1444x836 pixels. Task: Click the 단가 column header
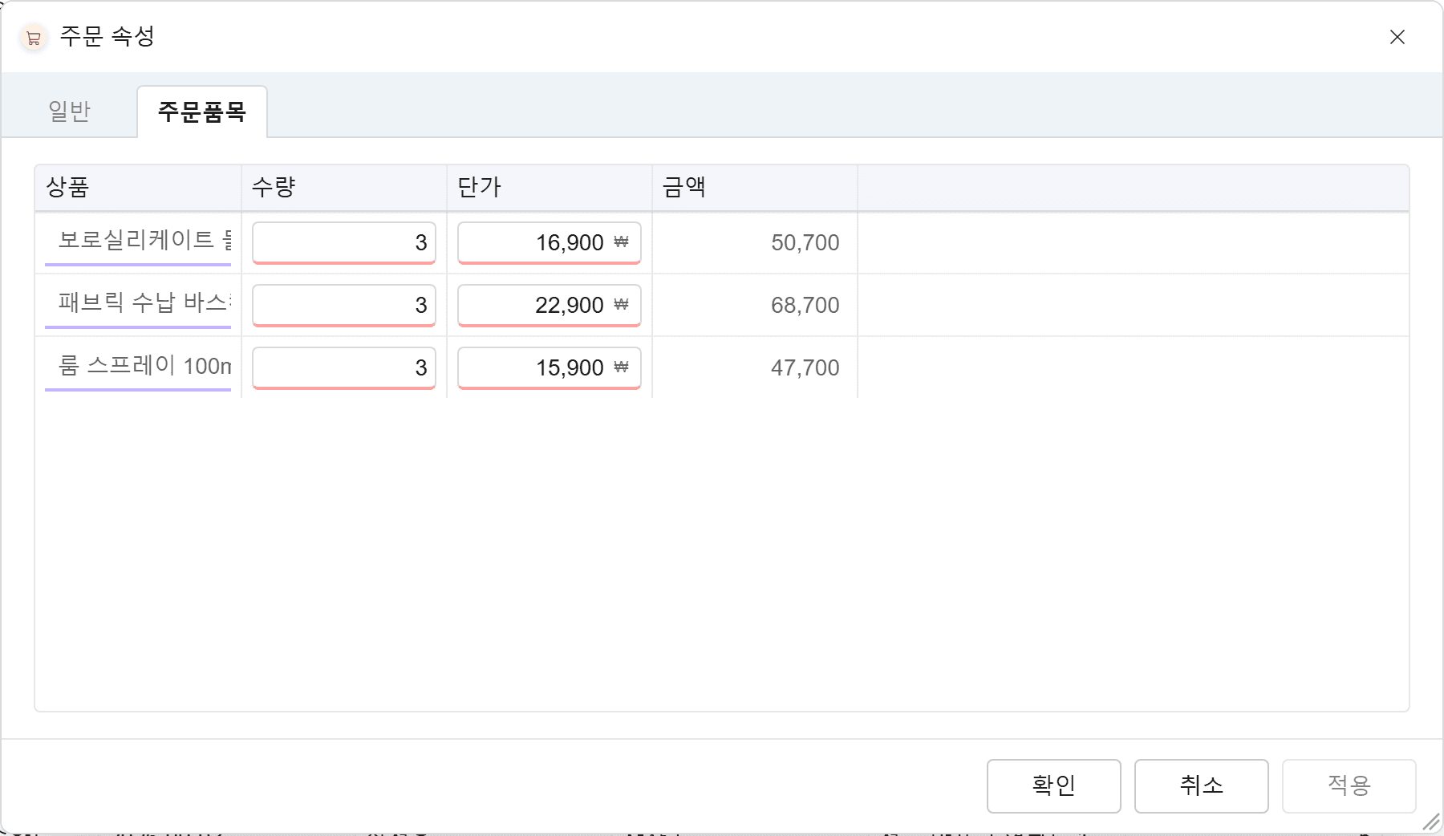550,188
